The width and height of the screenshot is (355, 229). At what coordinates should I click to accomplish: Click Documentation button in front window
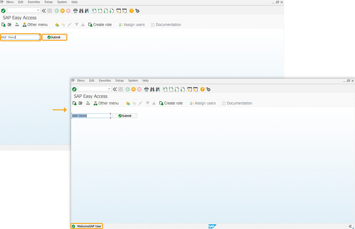(x=237, y=103)
